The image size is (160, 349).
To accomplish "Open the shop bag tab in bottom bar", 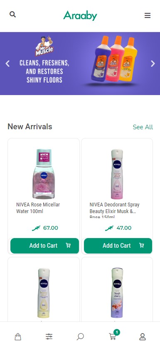I will click(x=18, y=336).
